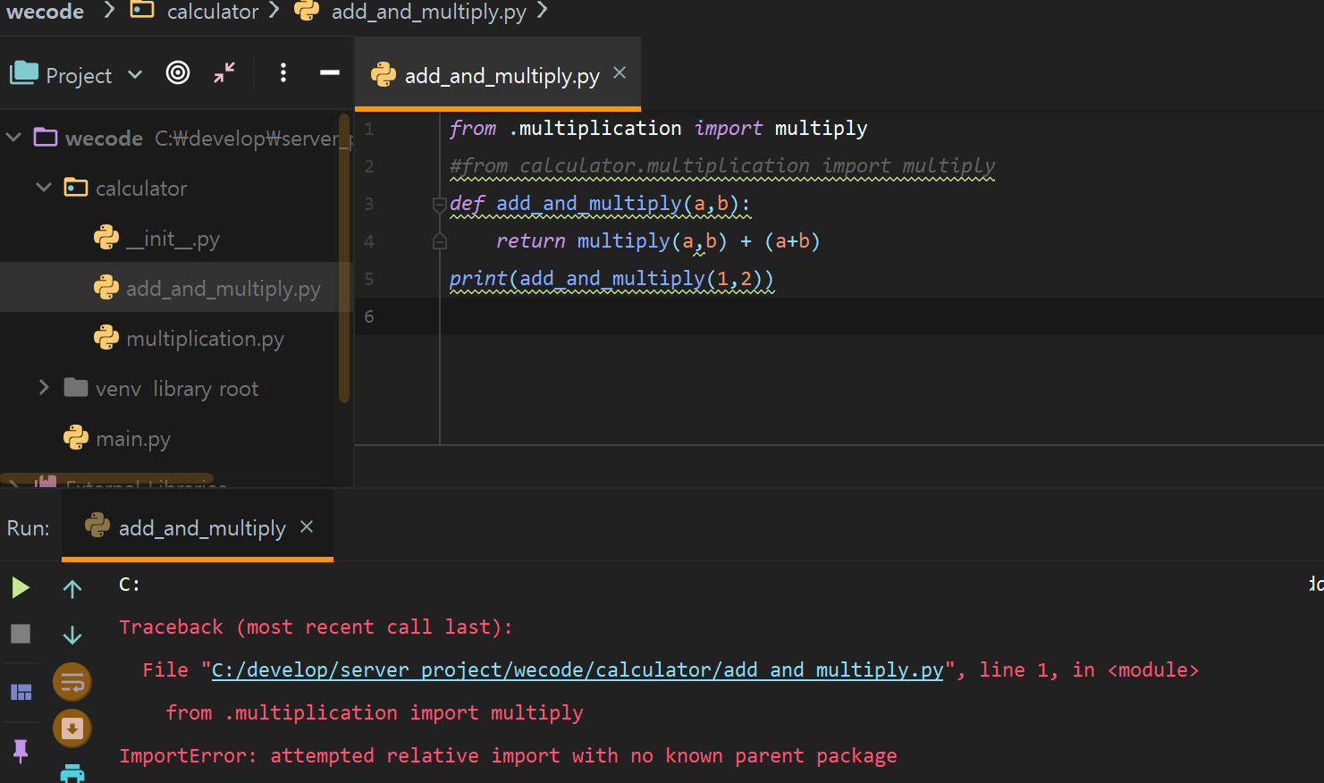The image size is (1324, 783).
Task: Collapse all with the arrows icon
Action: pos(224,73)
